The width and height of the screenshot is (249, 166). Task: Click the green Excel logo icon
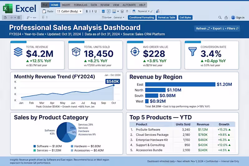(7, 8)
